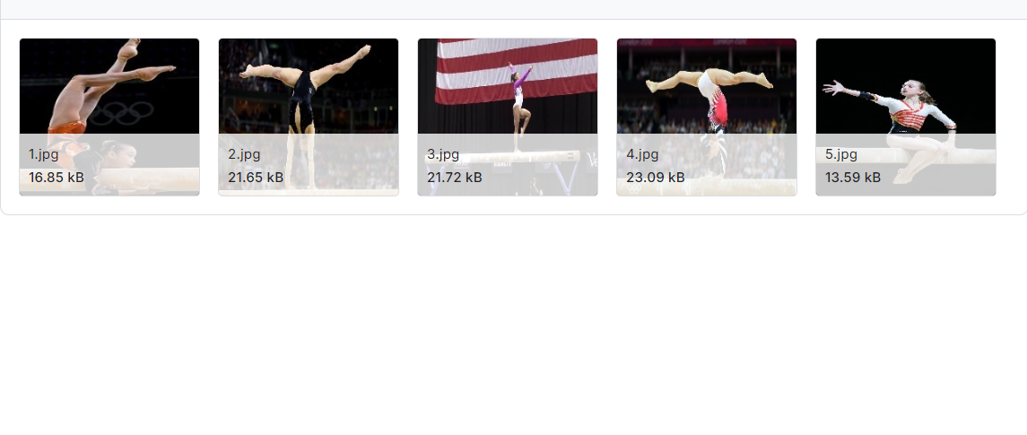The image size is (1027, 435).
Task: Click the split legs in 4.jpg photo
Action: pyautogui.click(x=709, y=80)
